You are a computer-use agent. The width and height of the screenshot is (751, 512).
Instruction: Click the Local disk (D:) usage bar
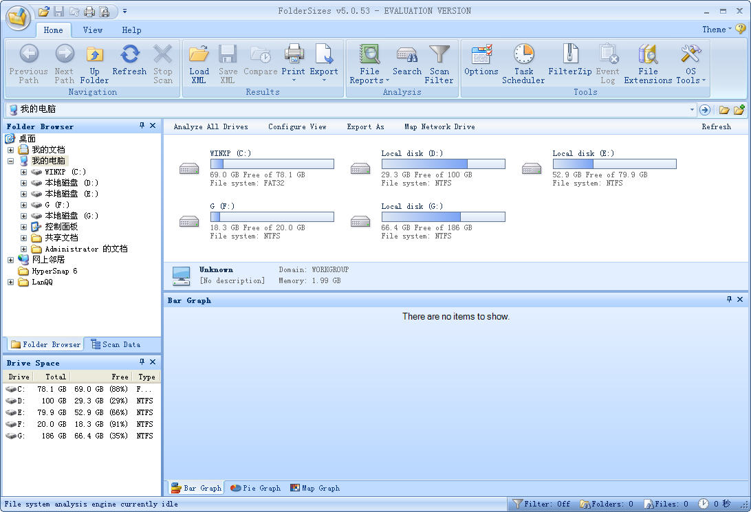pyautogui.click(x=443, y=164)
